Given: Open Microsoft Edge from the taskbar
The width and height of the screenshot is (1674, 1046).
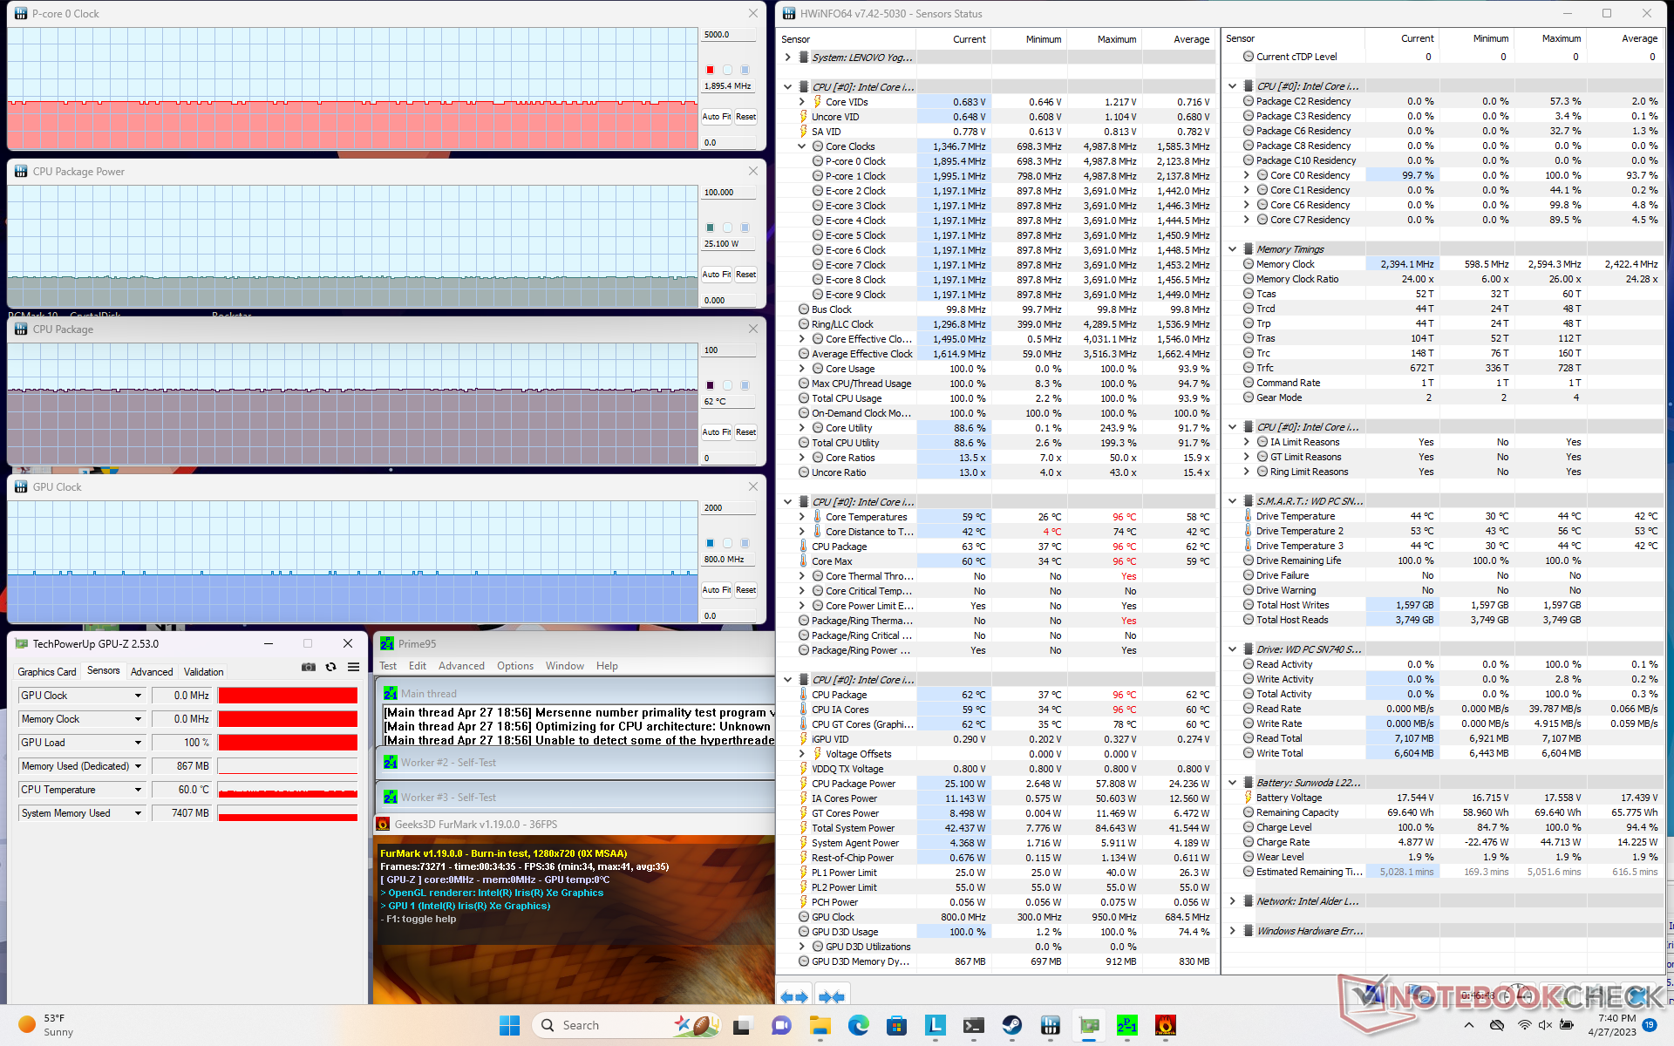Looking at the screenshot, I should point(858,1025).
